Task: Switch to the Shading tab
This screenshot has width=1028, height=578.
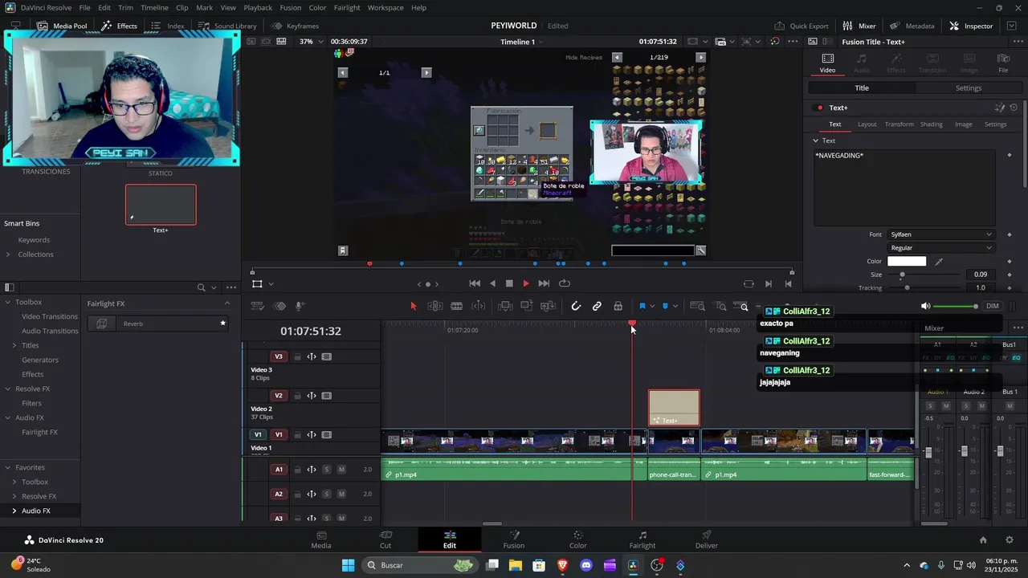Action: click(932, 124)
